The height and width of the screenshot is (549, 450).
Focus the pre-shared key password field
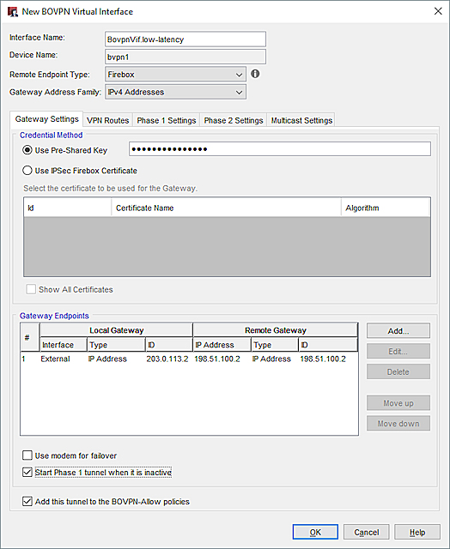[x=280, y=149]
